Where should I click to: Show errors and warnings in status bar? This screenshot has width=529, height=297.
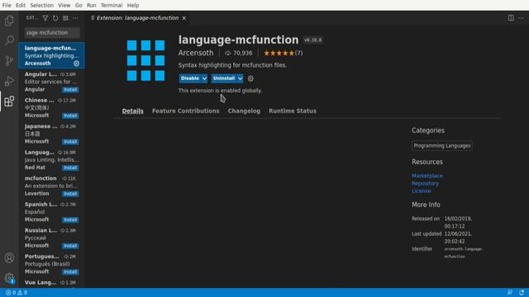17,293
